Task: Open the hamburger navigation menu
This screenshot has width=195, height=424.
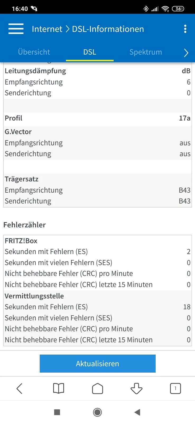Action: (x=16, y=29)
